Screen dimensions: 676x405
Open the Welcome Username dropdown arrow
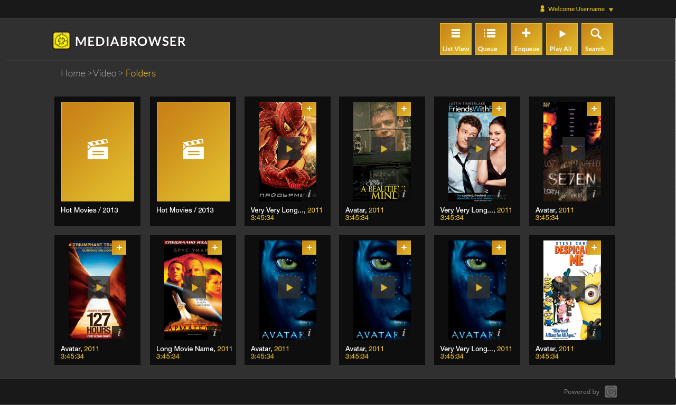click(x=611, y=9)
